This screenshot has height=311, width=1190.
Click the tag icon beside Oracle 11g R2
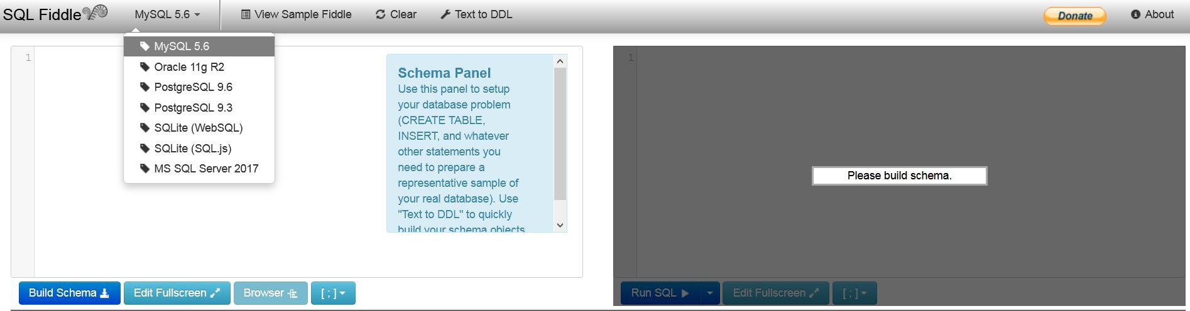pos(145,66)
